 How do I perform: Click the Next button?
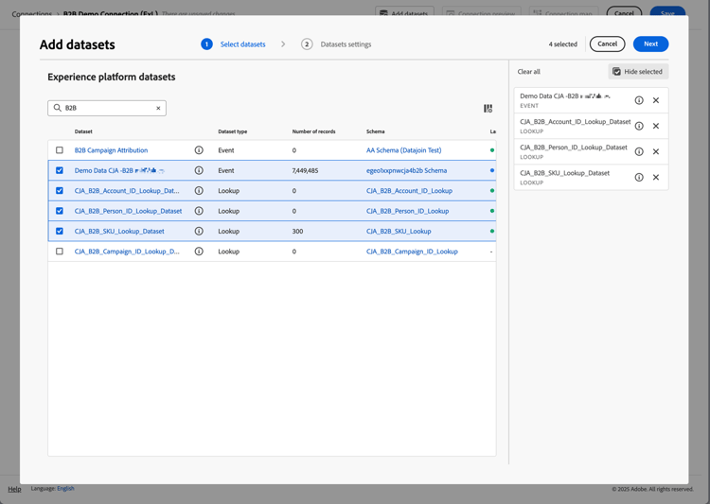(650, 44)
